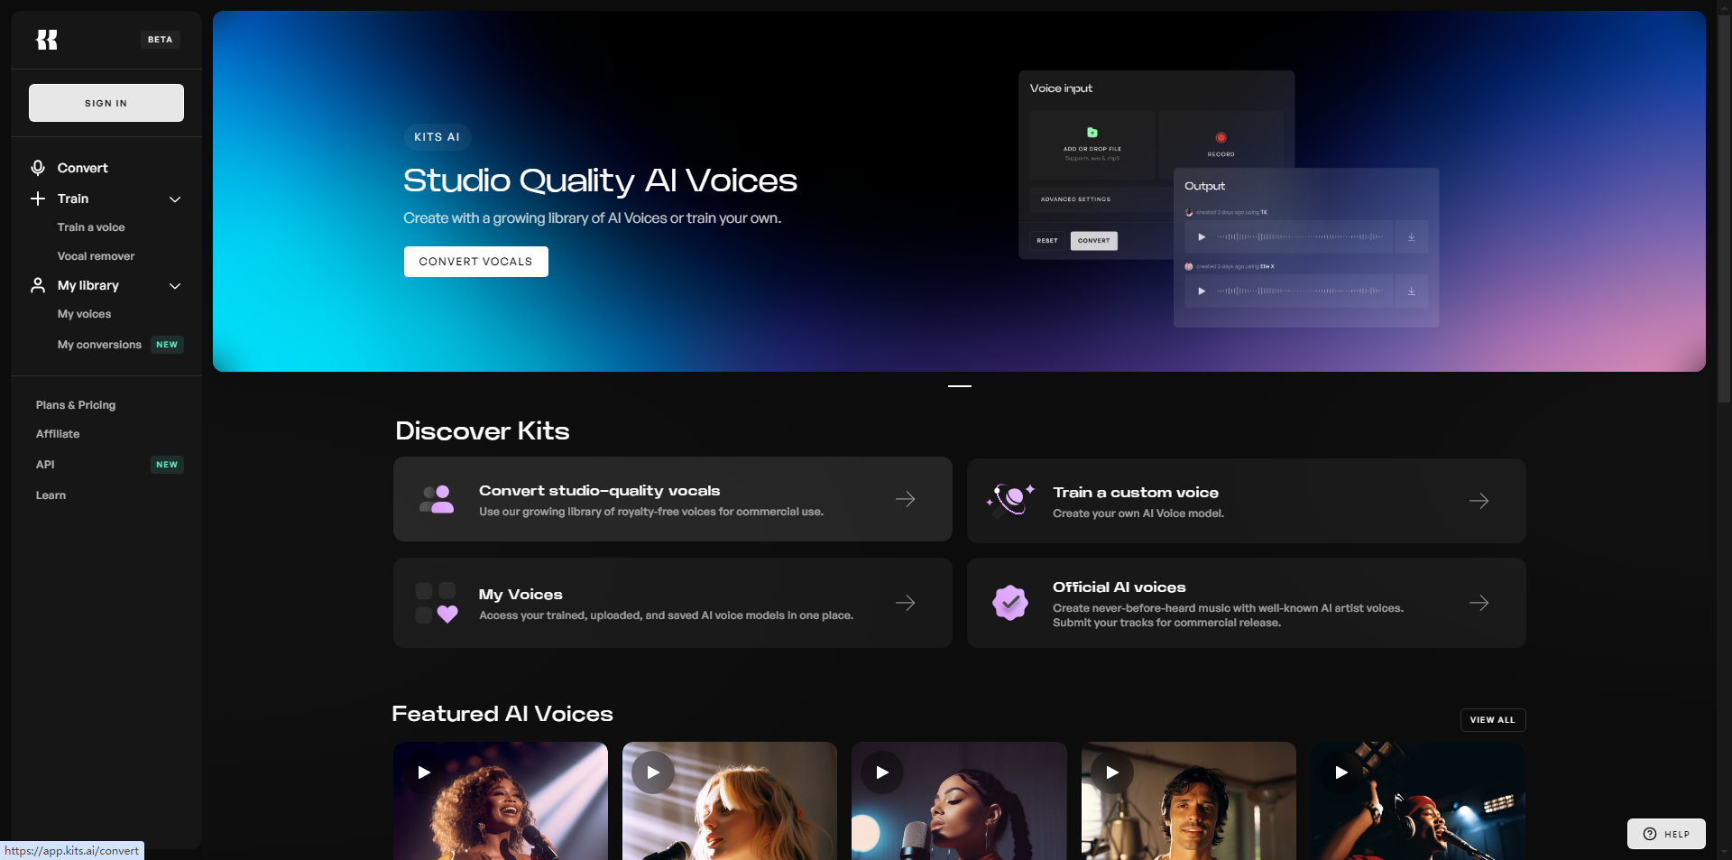Download the second output track in hero preview
The image size is (1732, 860).
tap(1412, 291)
